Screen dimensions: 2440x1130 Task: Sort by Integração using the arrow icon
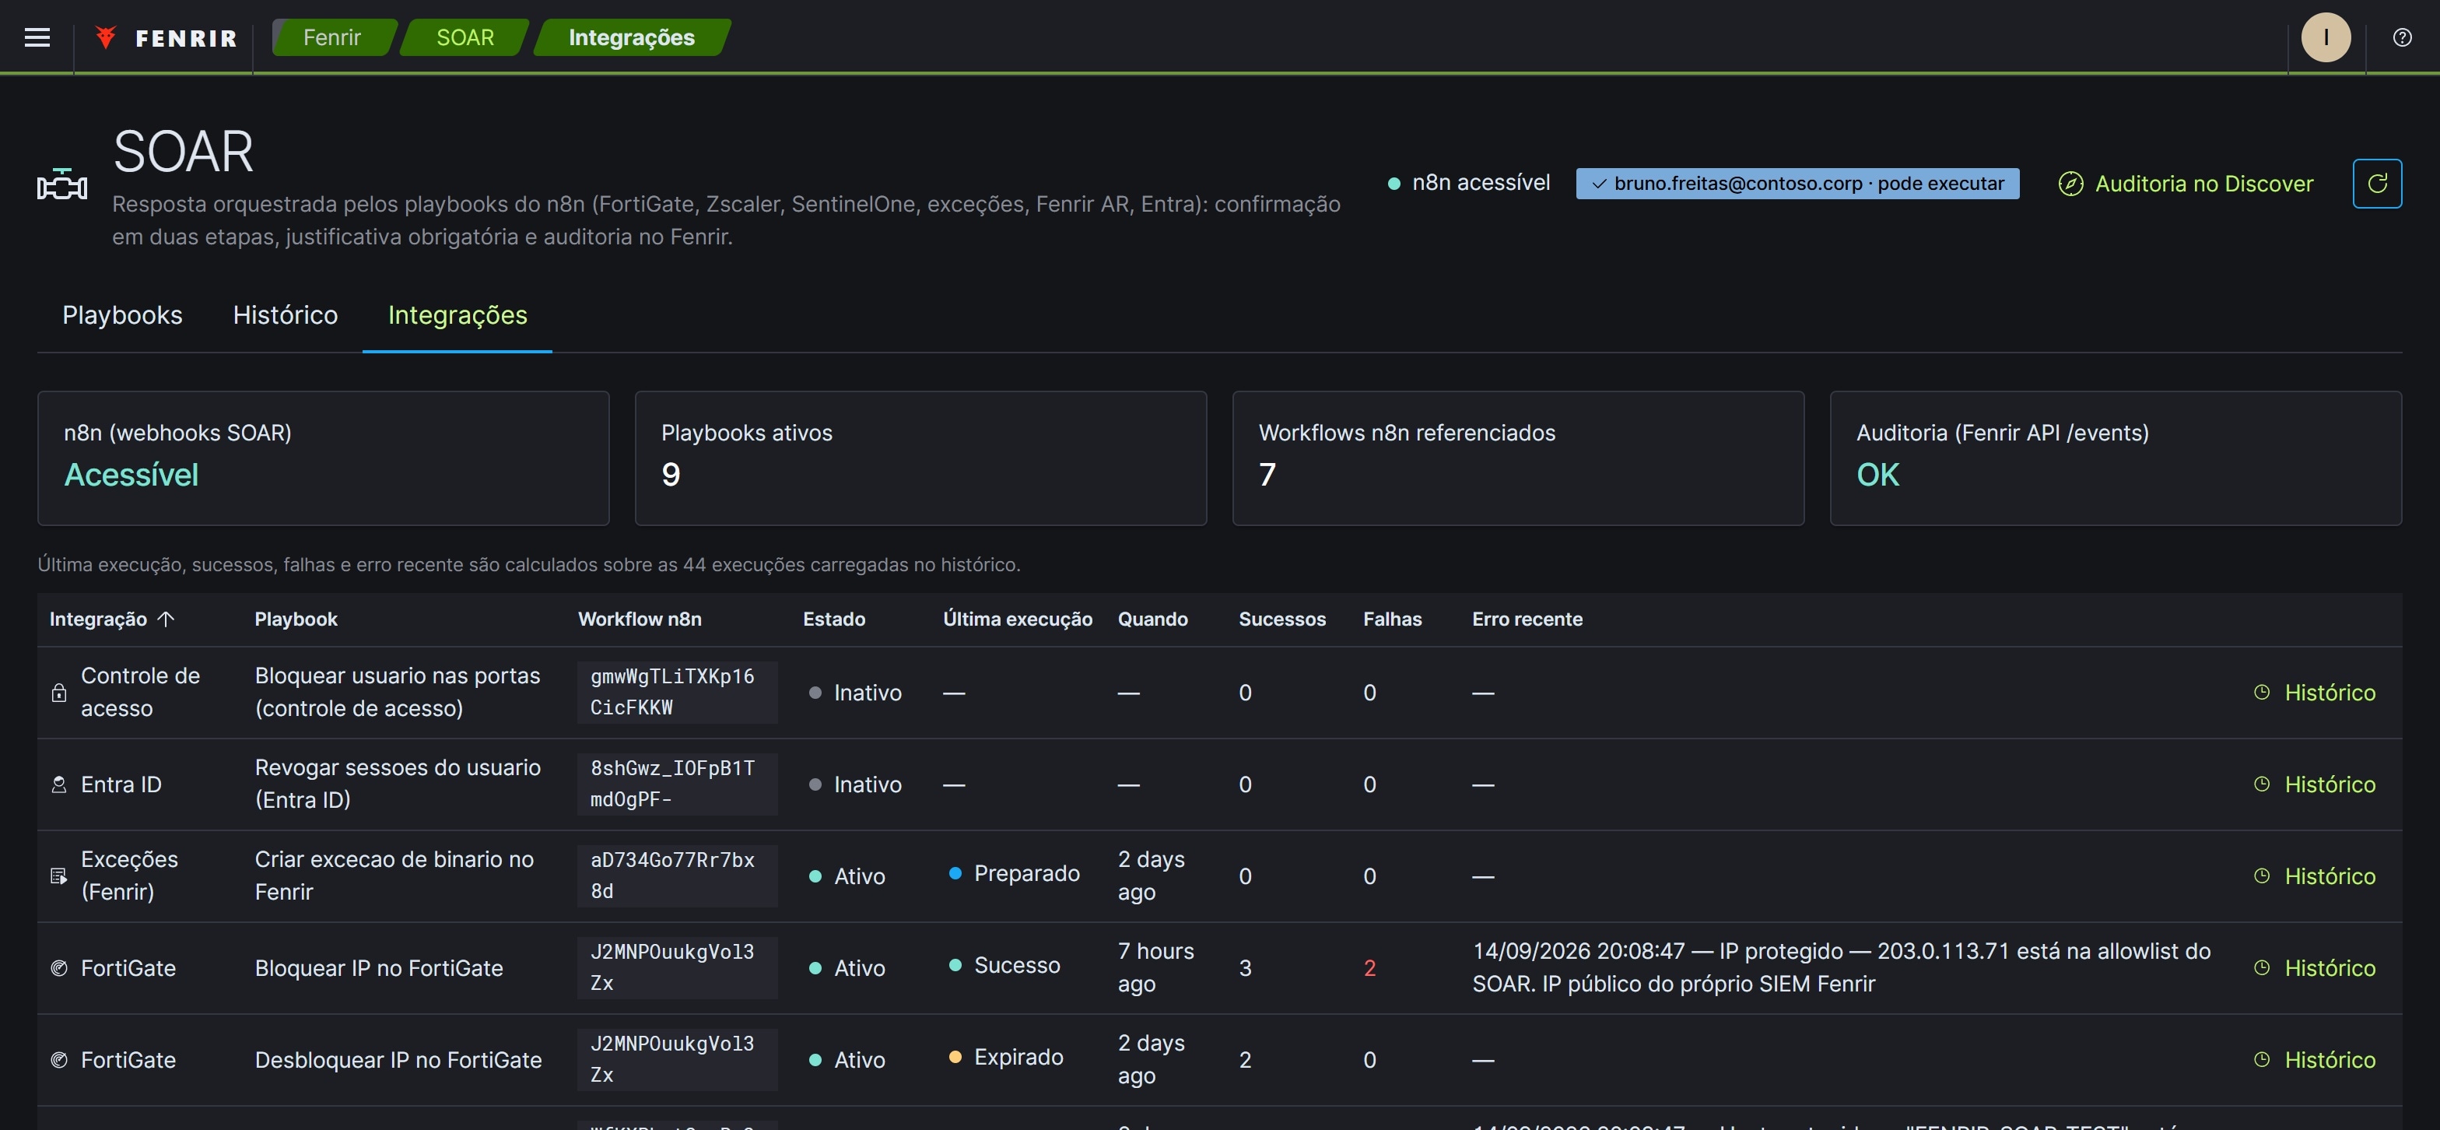[x=166, y=619]
